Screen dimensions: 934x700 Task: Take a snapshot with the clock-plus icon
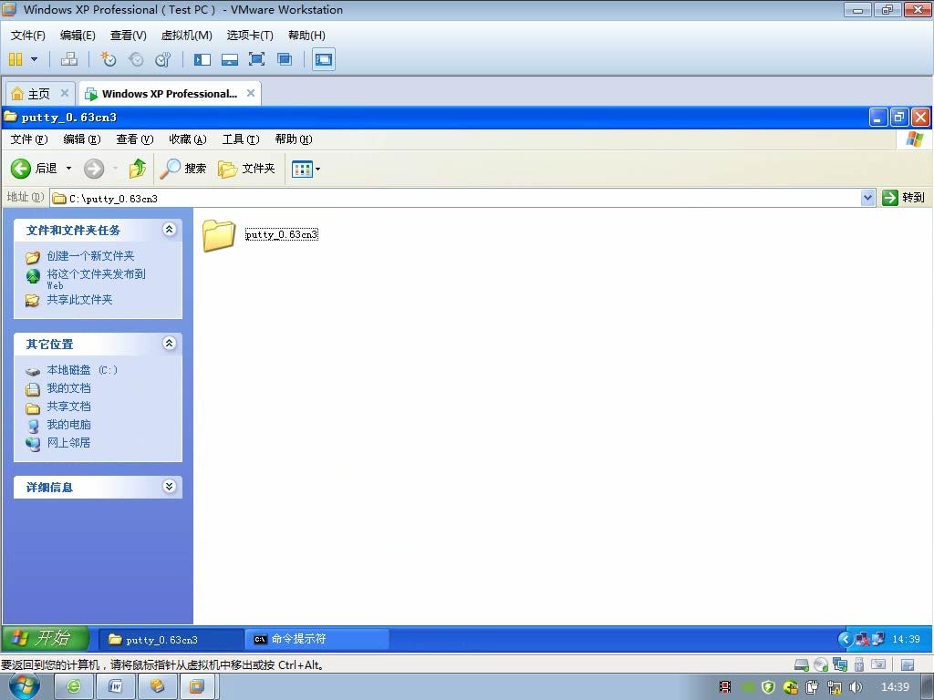(x=108, y=59)
